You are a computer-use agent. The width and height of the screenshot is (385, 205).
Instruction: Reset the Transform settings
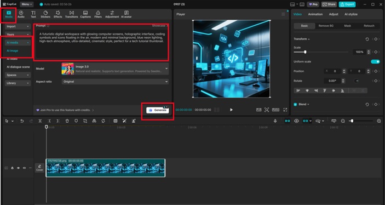pyautogui.click(x=367, y=39)
